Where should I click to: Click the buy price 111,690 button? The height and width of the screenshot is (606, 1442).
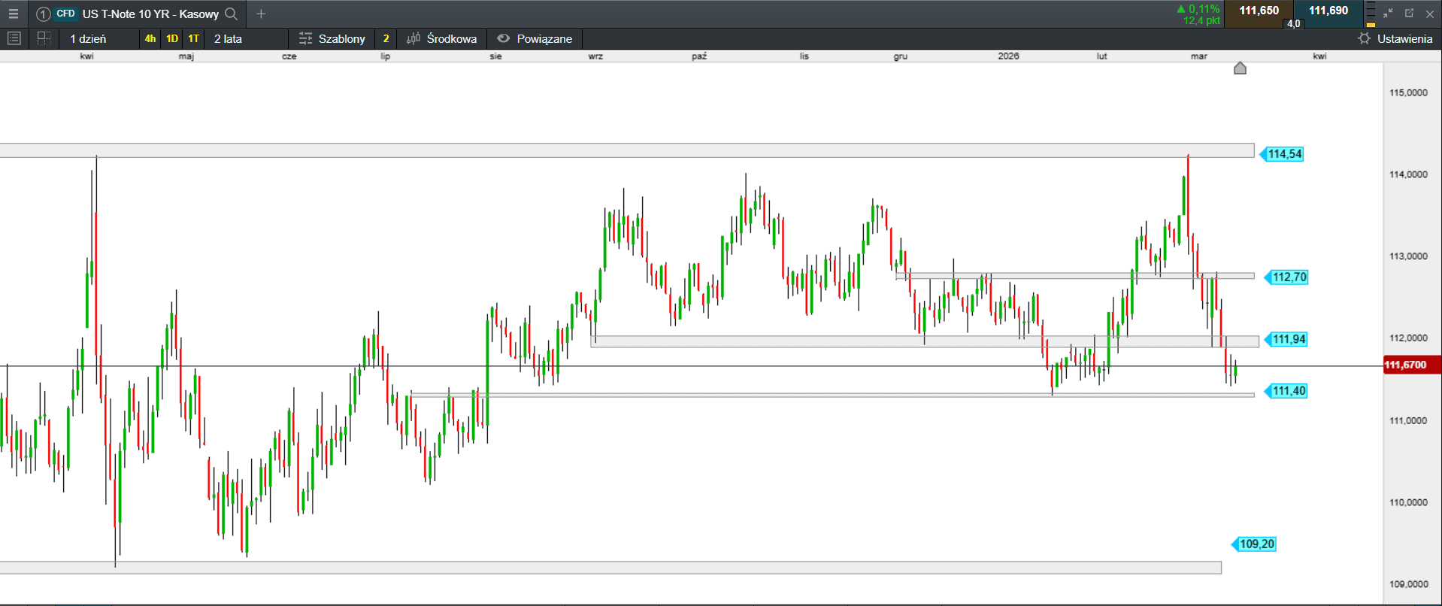(x=1328, y=11)
